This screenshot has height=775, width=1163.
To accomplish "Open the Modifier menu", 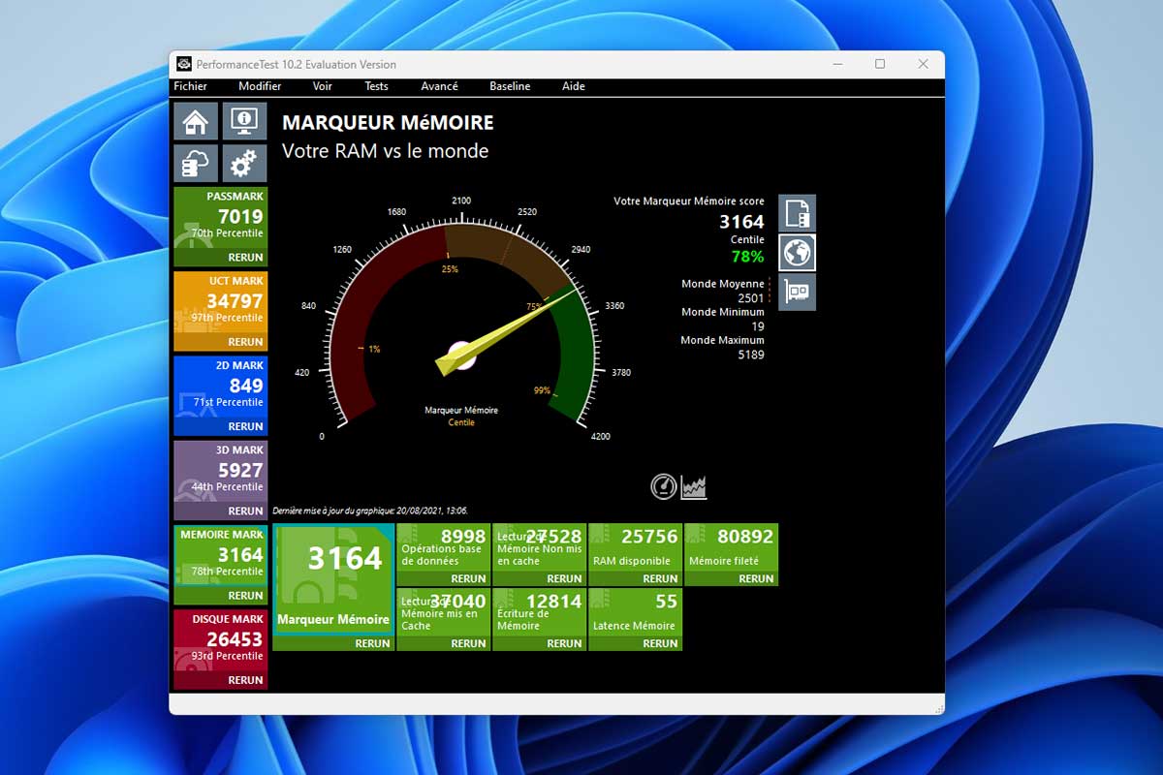I will 260,86.
